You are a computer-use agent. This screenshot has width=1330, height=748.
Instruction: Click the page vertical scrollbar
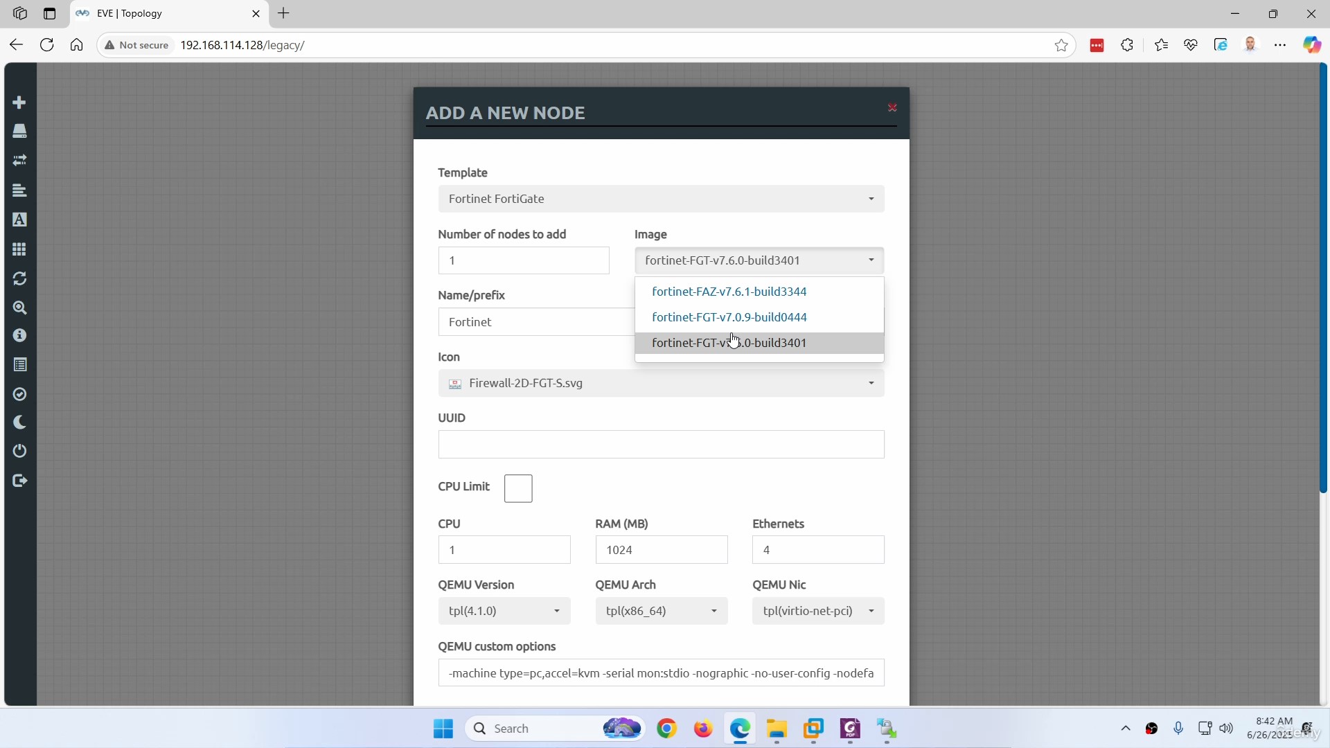click(x=1323, y=277)
